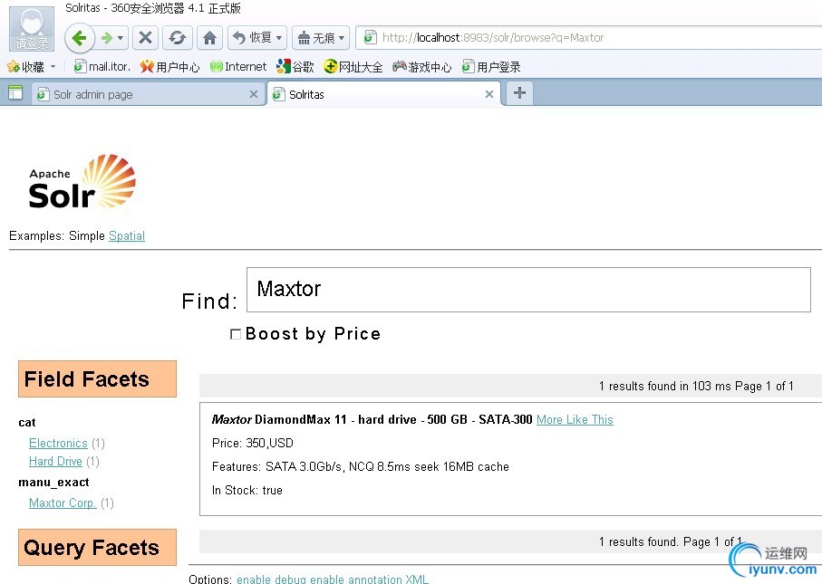Stop page loading with the X toolbar button
Image resolution: width=822 pixels, height=584 pixels.
point(145,38)
